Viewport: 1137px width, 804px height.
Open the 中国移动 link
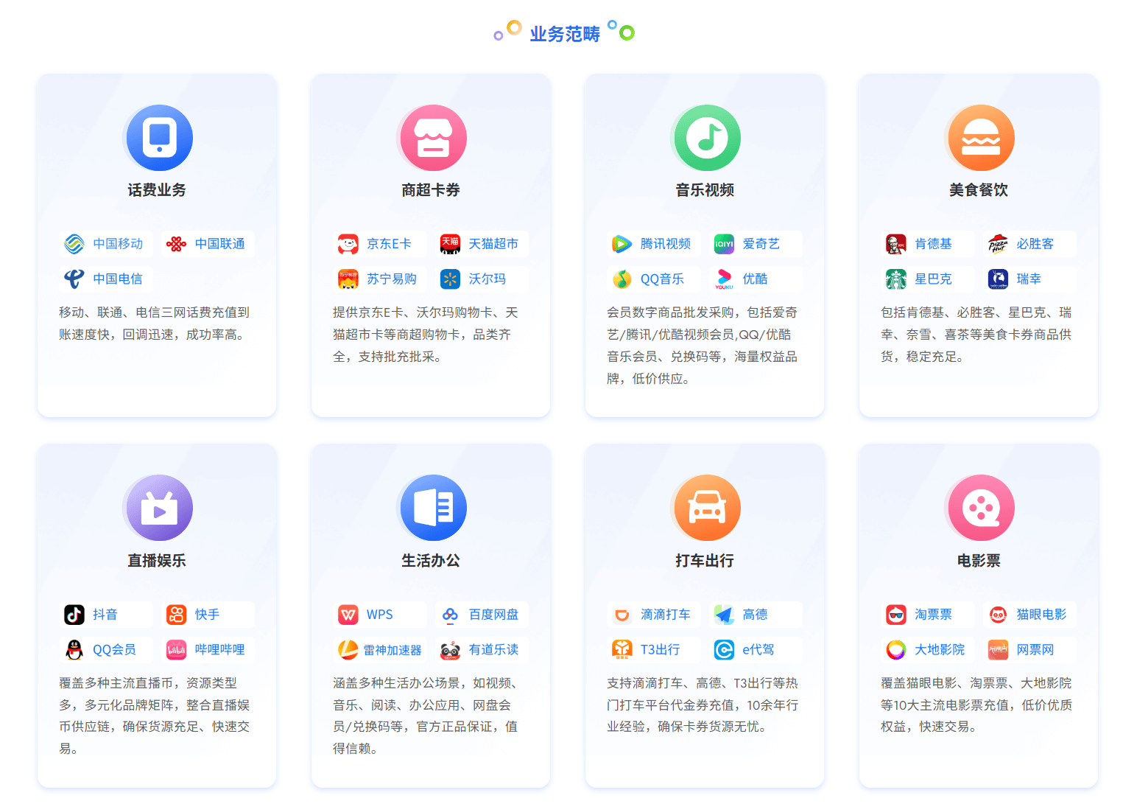pos(118,244)
